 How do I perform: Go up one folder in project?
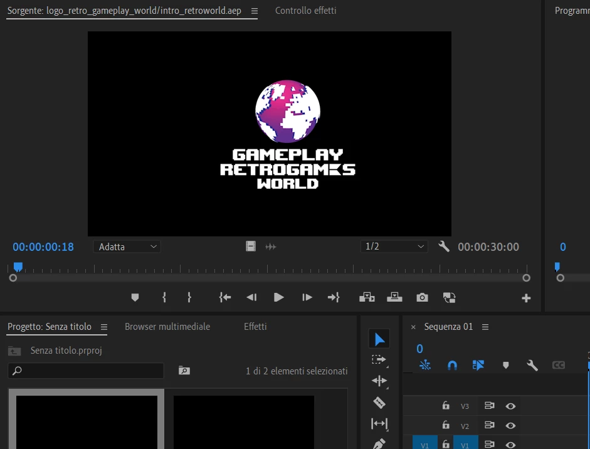point(14,351)
